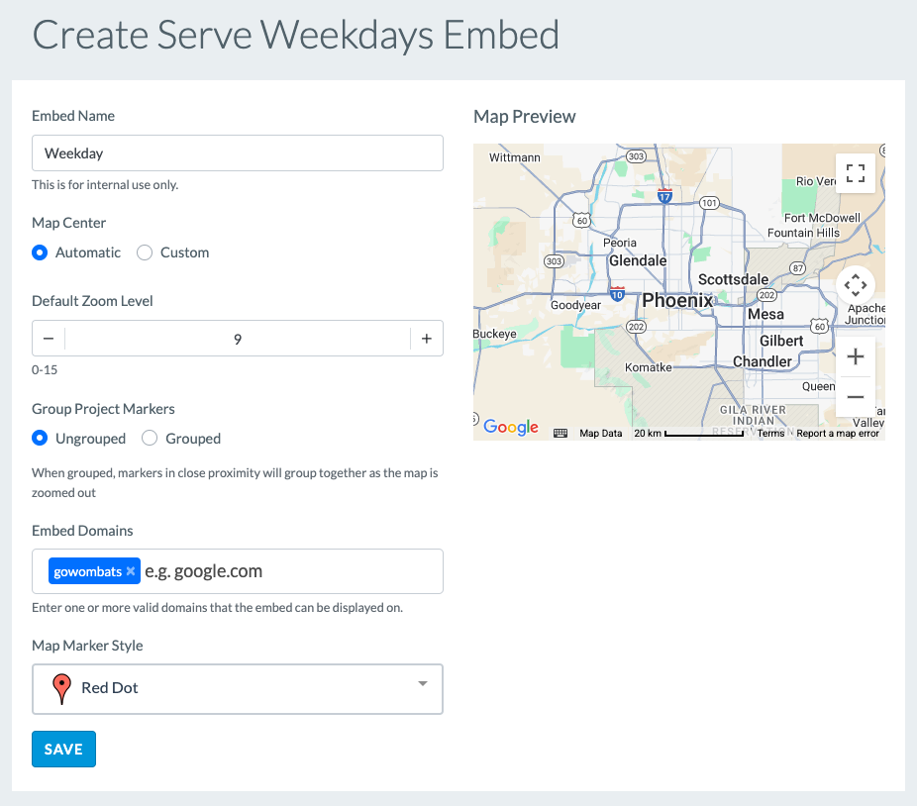Open the map camera pan controls
This screenshot has width=917, height=806.
tap(855, 285)
